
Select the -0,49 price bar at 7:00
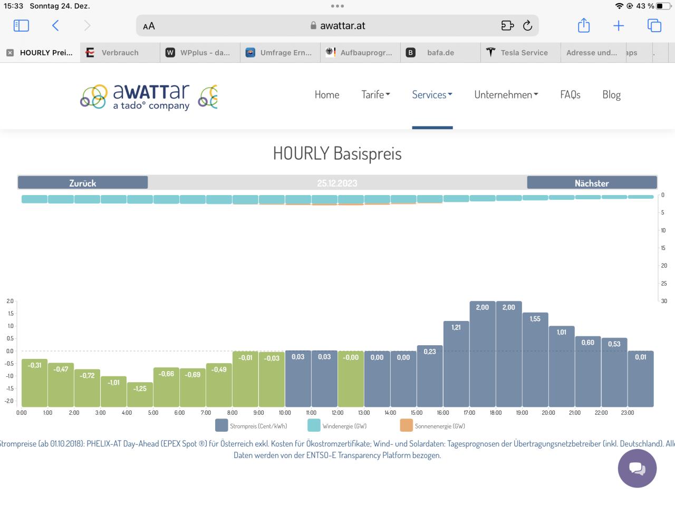pyautogui.click(x=219, y=385)
